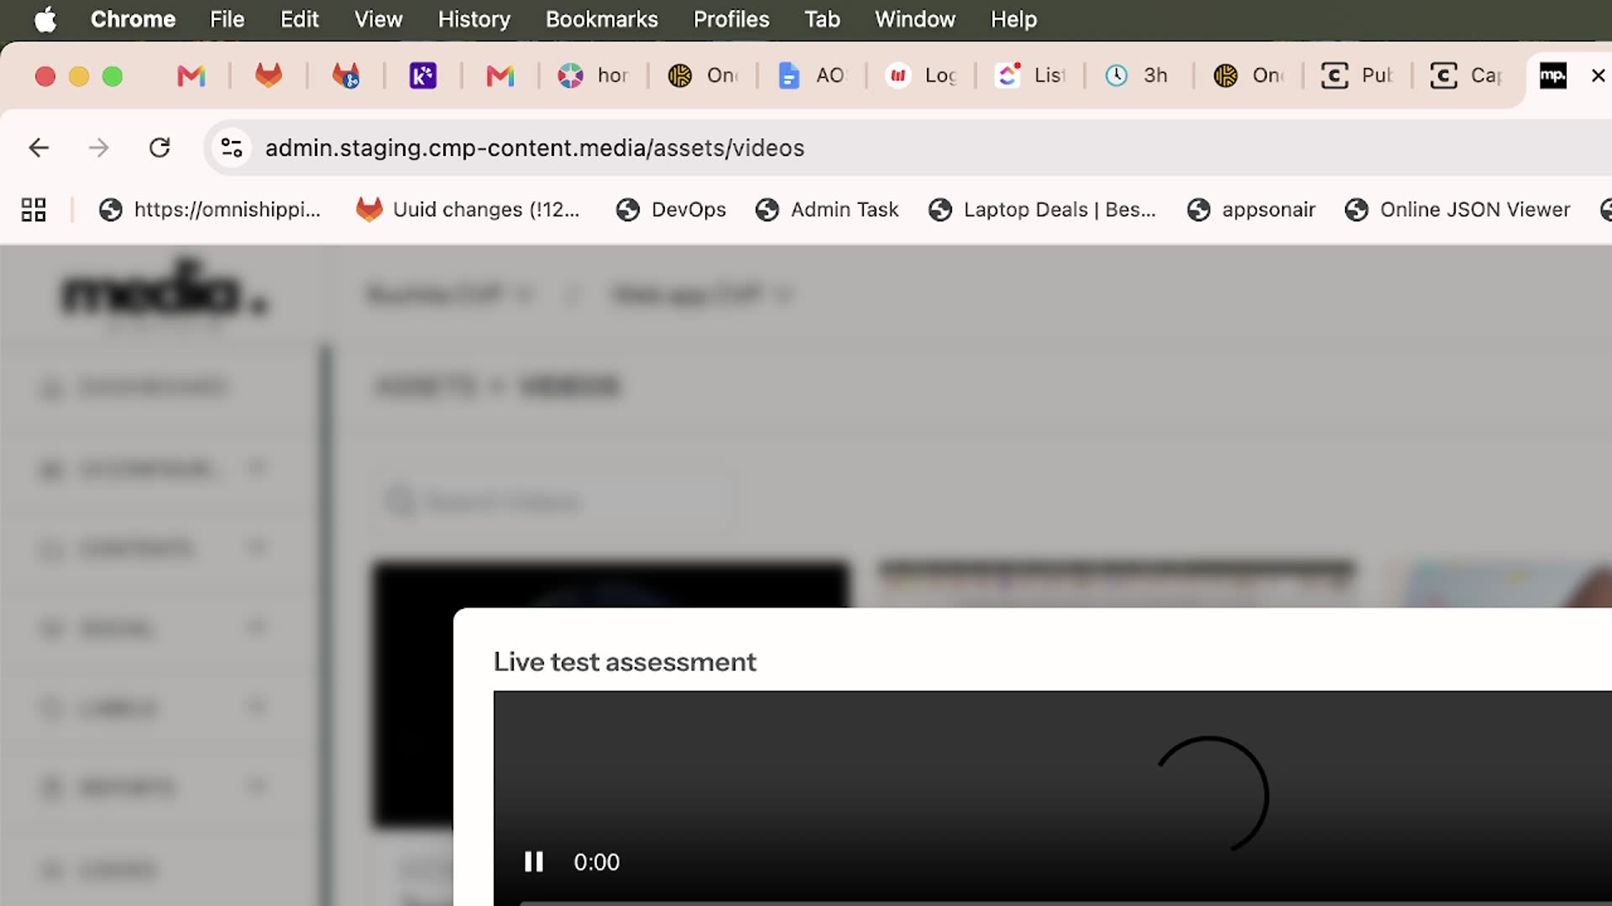
Task: Open the History menu
Action: [x=474, y=19]
